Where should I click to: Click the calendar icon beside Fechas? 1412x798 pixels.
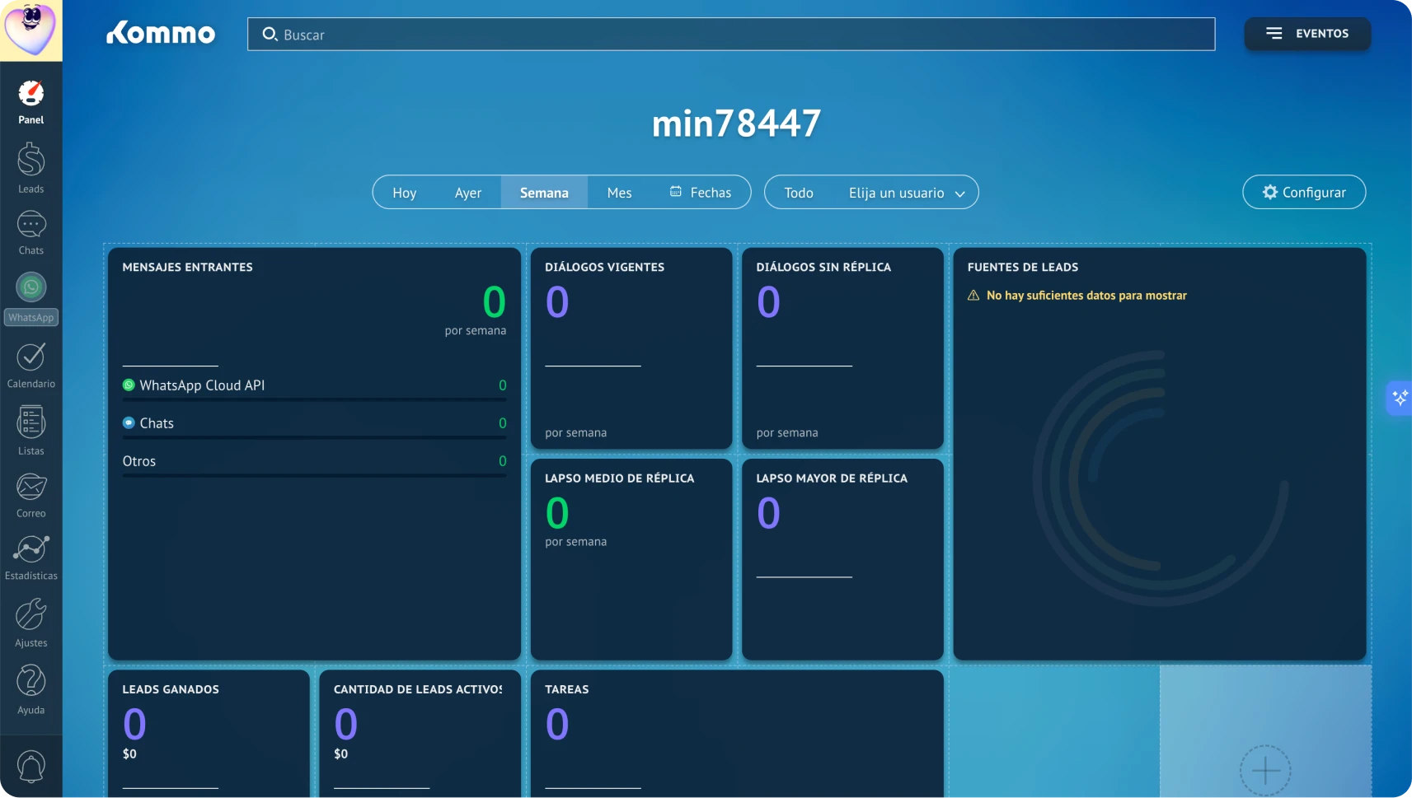pyautogui.click(x=675, y=191)
